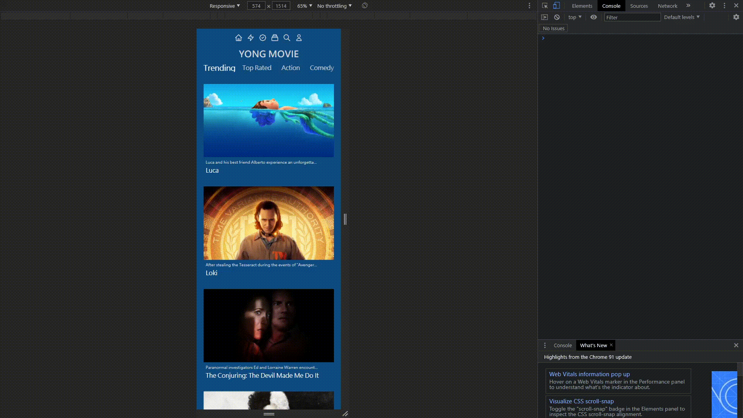The image size is (743, 418).
Task: Expand the Default levels dropdown
Action: pyautogui.click(x=681, y=17)
